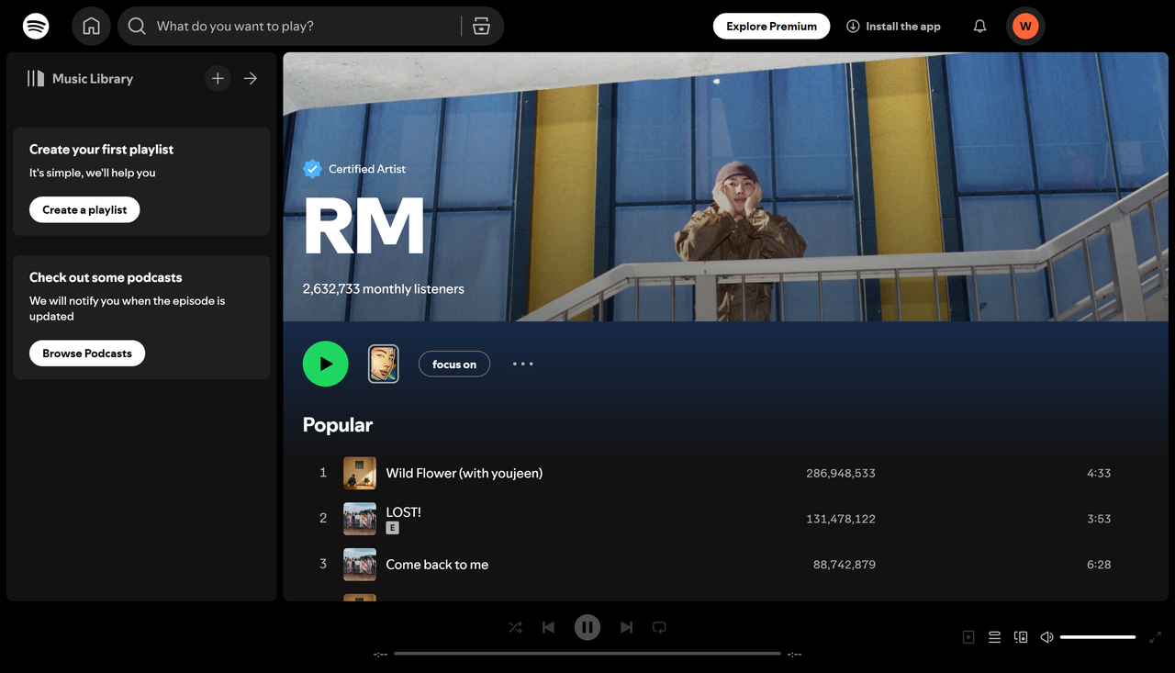This screenshot has height=673, width=1175.
Task: Toggle repeat mode
Action: pyautogui.click(x=659, y=627)
